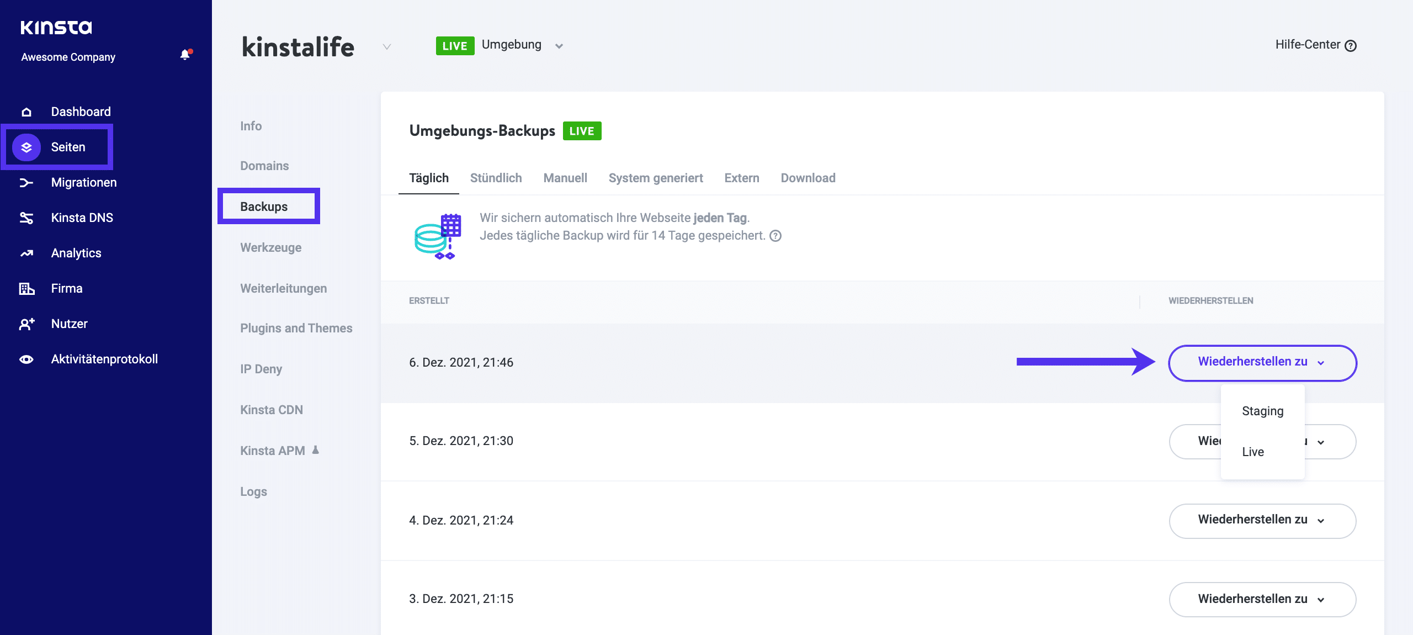Screen dimensions: 1413x635
Task: Select the Staging restore option
Action: pos(1262,410)
